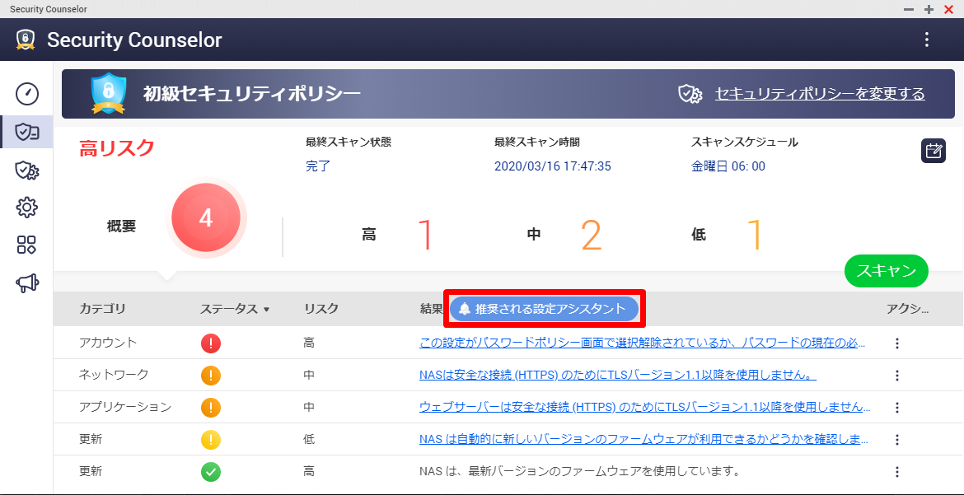Open the action menu for the アカウント row
964x495 pixels.
[x=897, y=343]
